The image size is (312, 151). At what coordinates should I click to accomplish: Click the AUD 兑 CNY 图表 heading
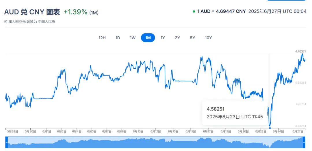point(32,12)
